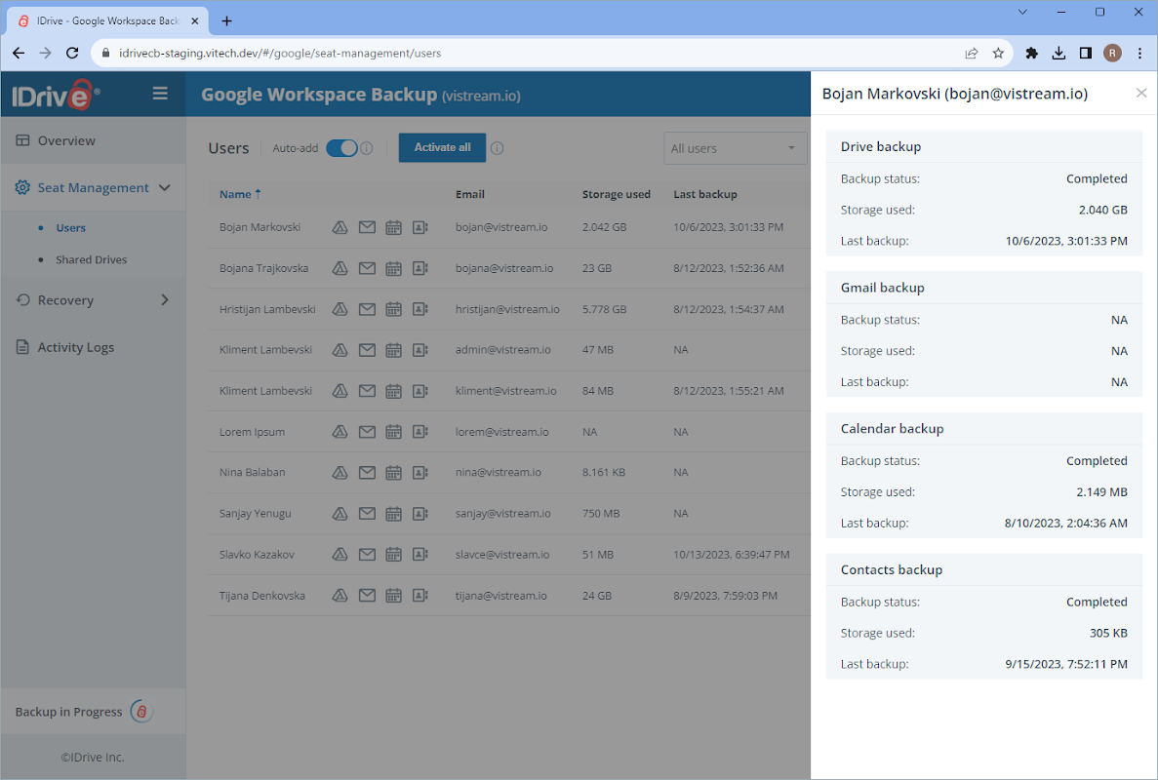
Task: Toggle the Auto-add switch
Action: 341,148
